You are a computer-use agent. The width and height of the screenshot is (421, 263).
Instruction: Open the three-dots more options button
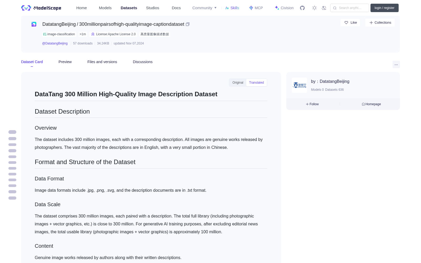pyautogui.click(x=396, y=64)
